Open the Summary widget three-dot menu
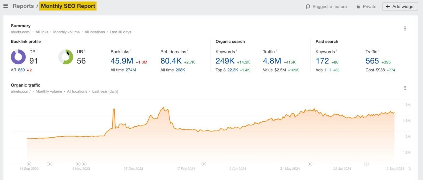Screen dimensions: 423x180 (405, 29)
